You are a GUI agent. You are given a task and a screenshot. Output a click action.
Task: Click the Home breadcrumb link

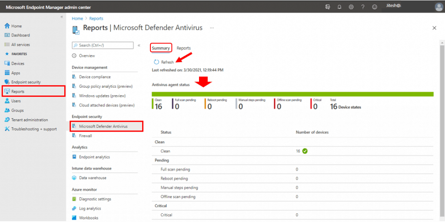(77, 18)
